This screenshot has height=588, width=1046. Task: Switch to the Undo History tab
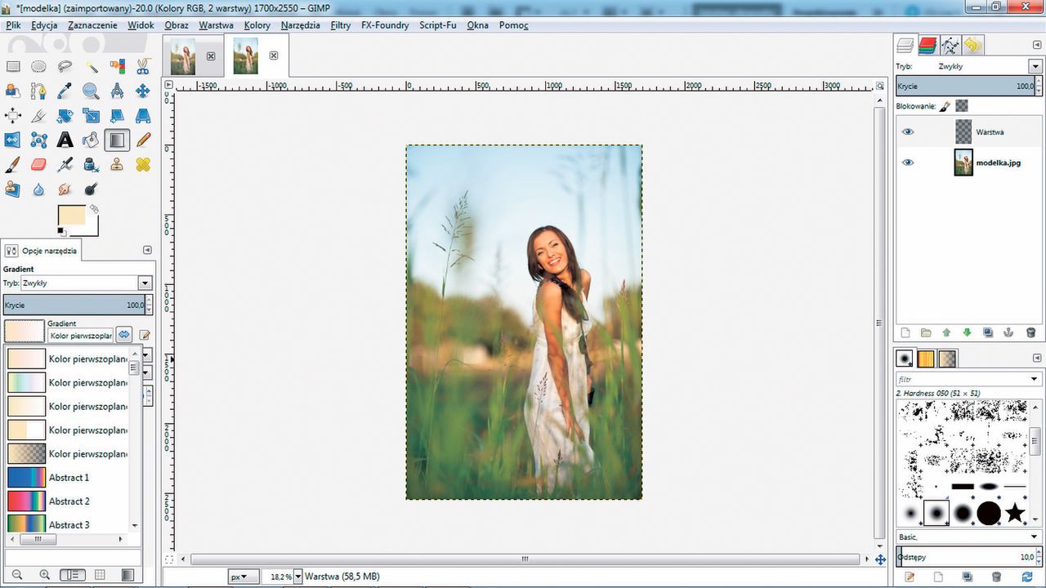(972, 45)
